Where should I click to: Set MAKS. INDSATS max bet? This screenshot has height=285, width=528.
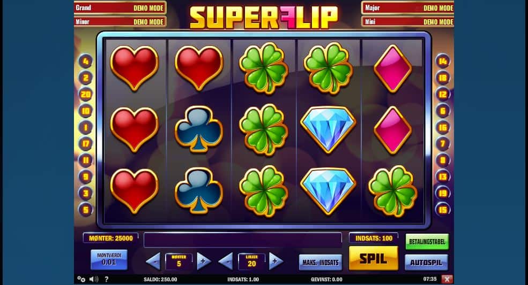pos(321,263)
